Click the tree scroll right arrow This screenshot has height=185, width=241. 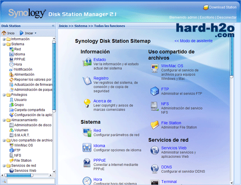tap(50, 175)
